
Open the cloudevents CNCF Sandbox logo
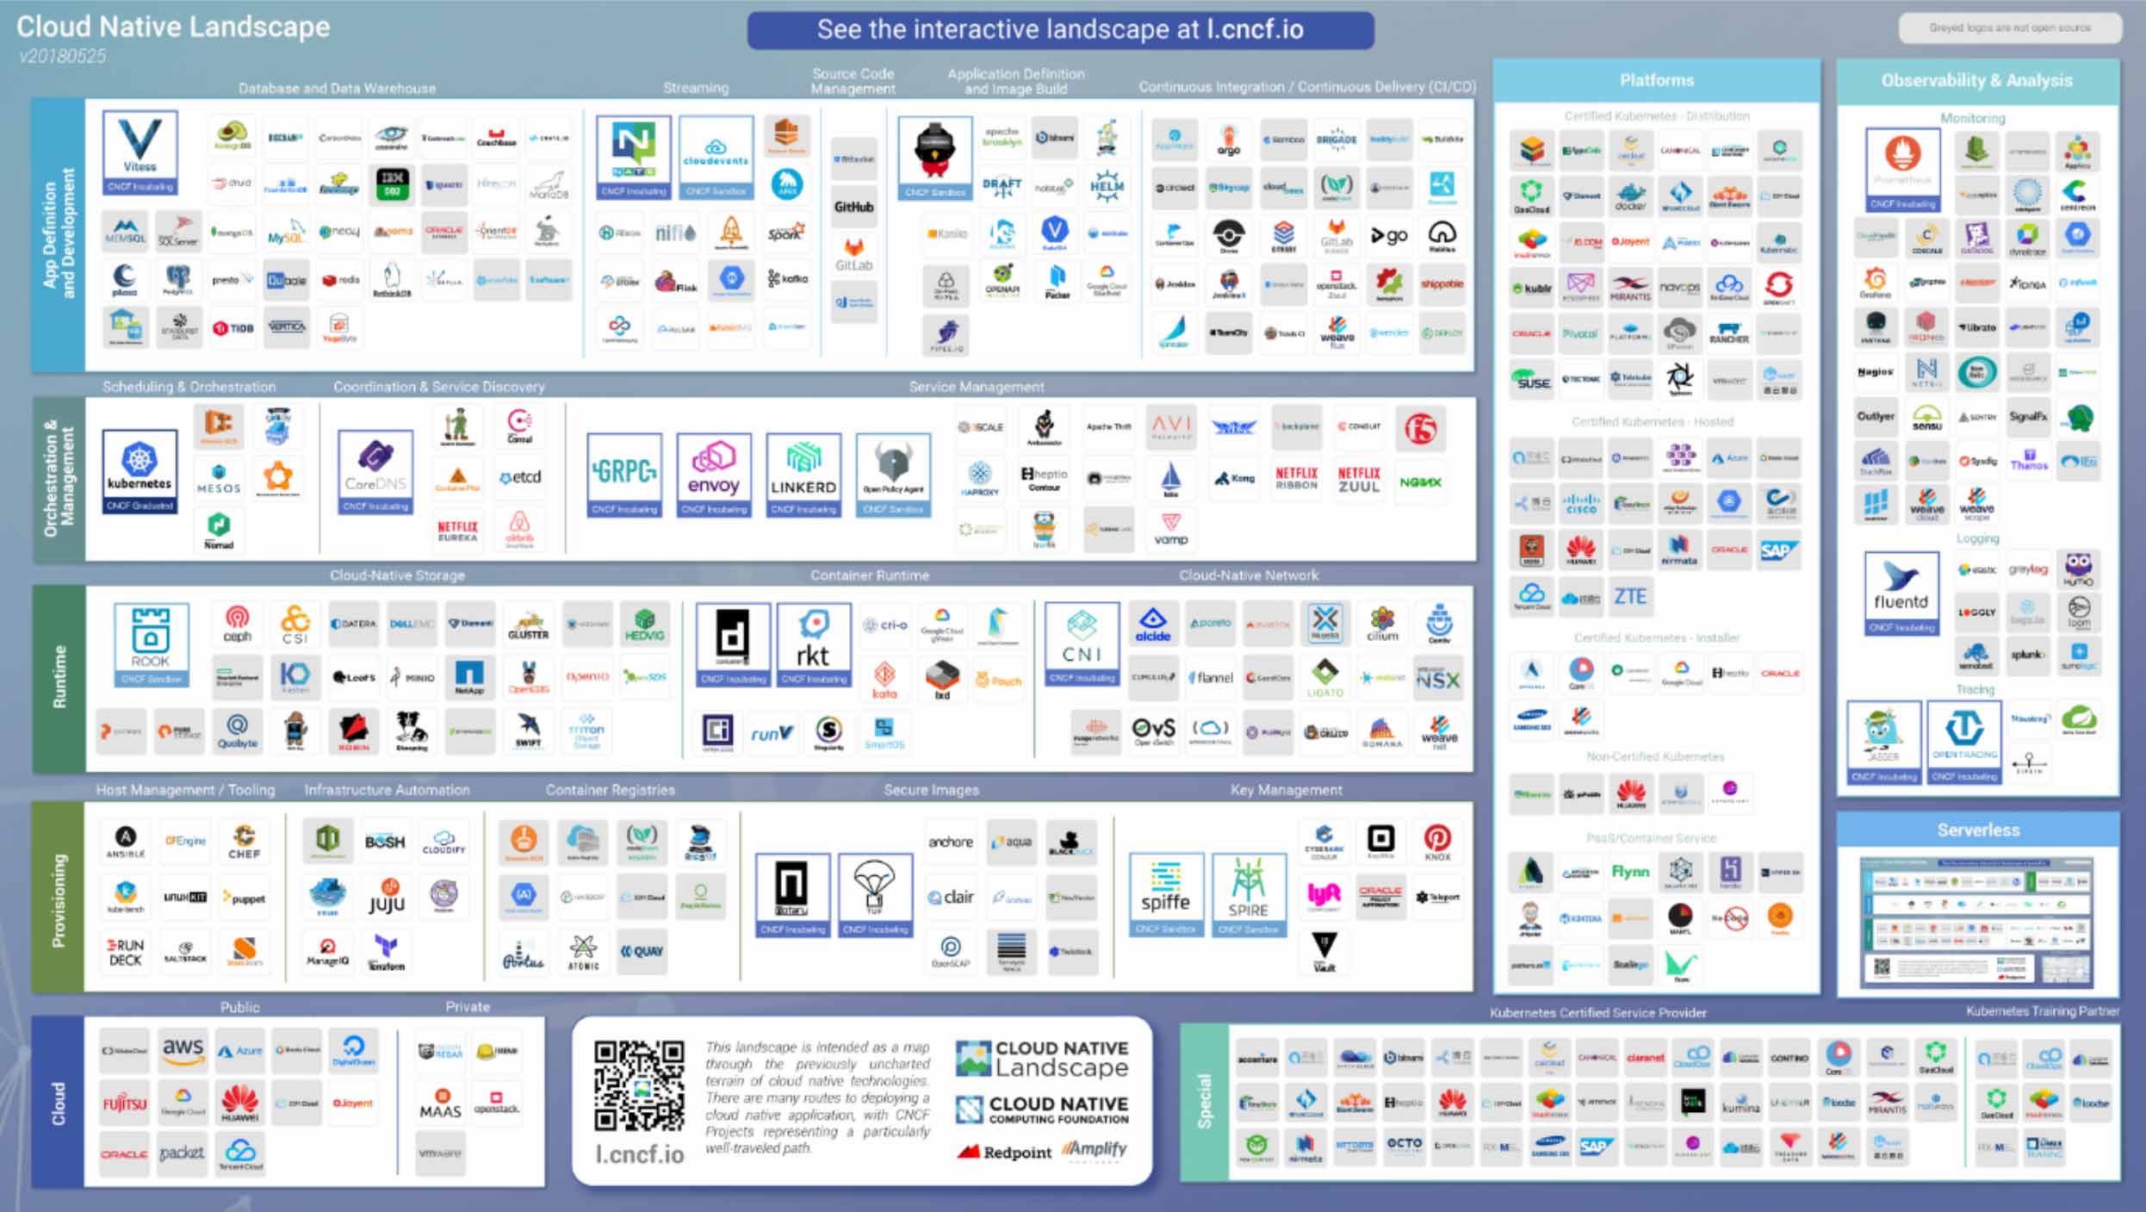[x=716, y=158]
